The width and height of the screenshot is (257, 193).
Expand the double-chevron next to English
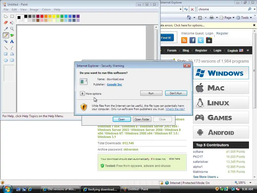point(248,50)
